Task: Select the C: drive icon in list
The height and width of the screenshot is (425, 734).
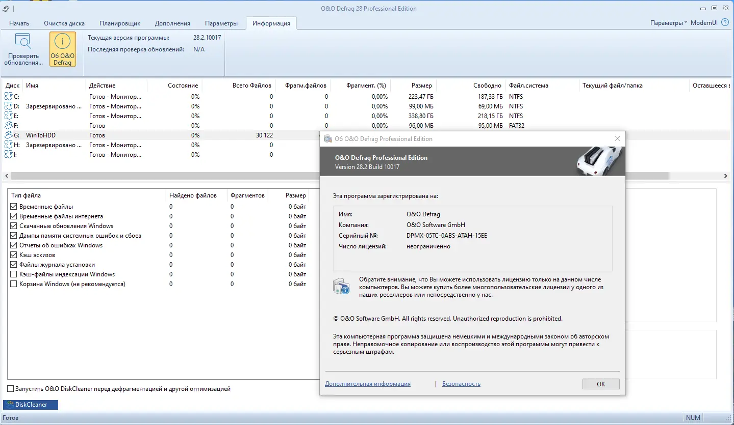Action: [9, 97]
